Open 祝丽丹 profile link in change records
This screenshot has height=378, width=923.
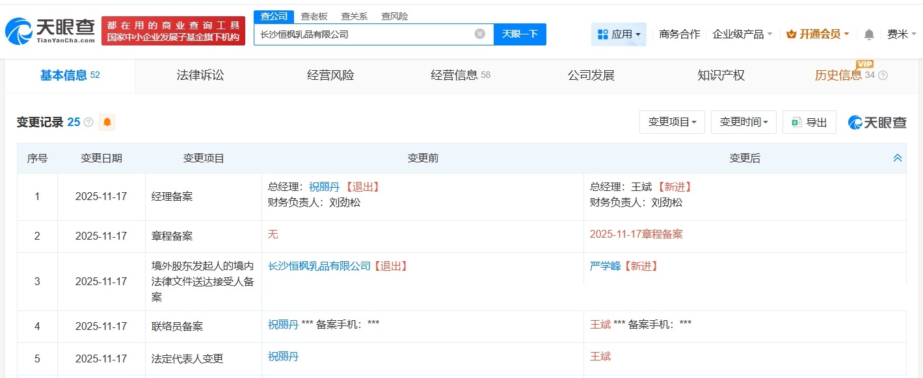coord(325,186)
